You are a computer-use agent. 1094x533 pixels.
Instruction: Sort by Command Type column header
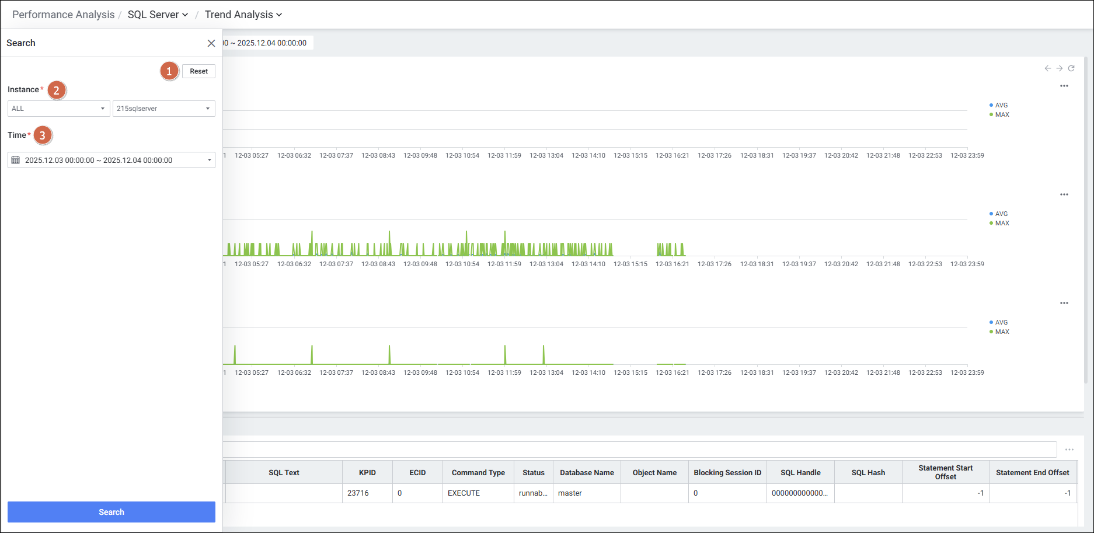(478, 472)
